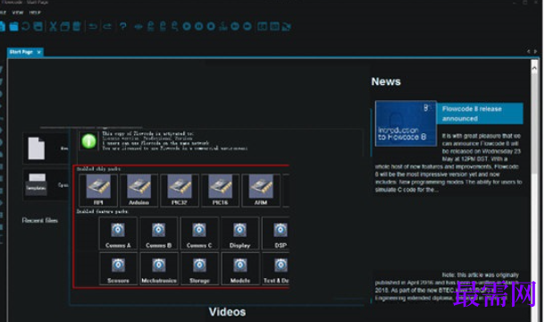Select the PIC16 chip pack
This screenshot has width=553, height=322.
pyautogui.click(x=220, y=190)
